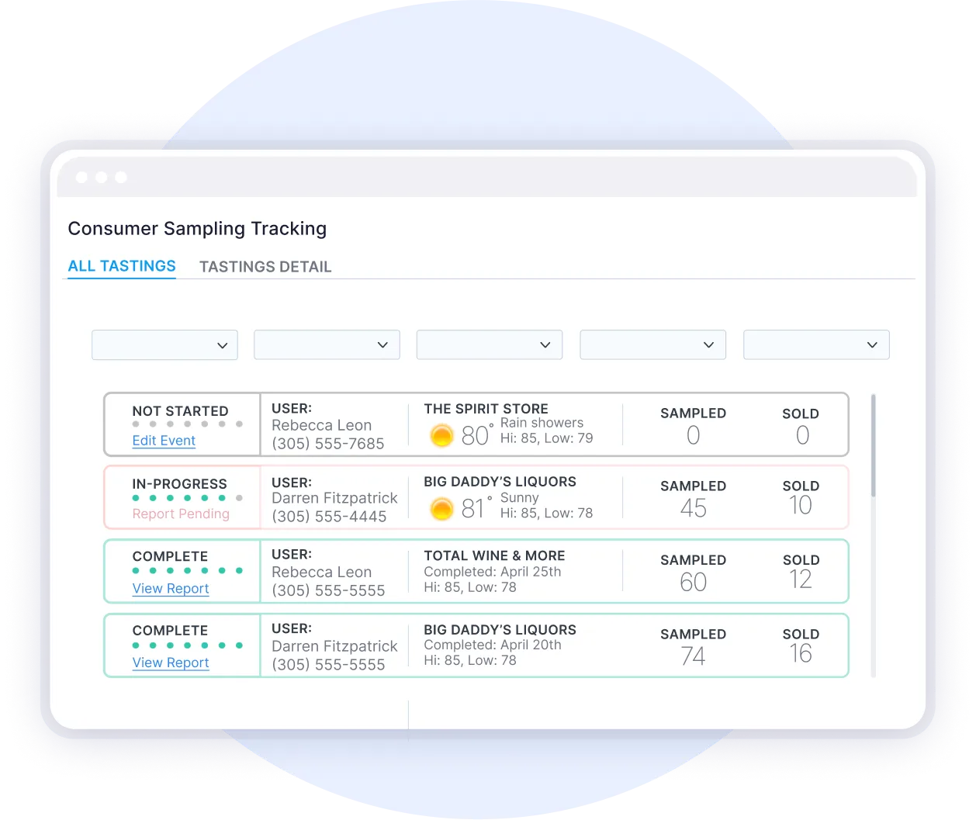Click the sold count 10
Screen dimensions: 976x820
tap(801, 506)
